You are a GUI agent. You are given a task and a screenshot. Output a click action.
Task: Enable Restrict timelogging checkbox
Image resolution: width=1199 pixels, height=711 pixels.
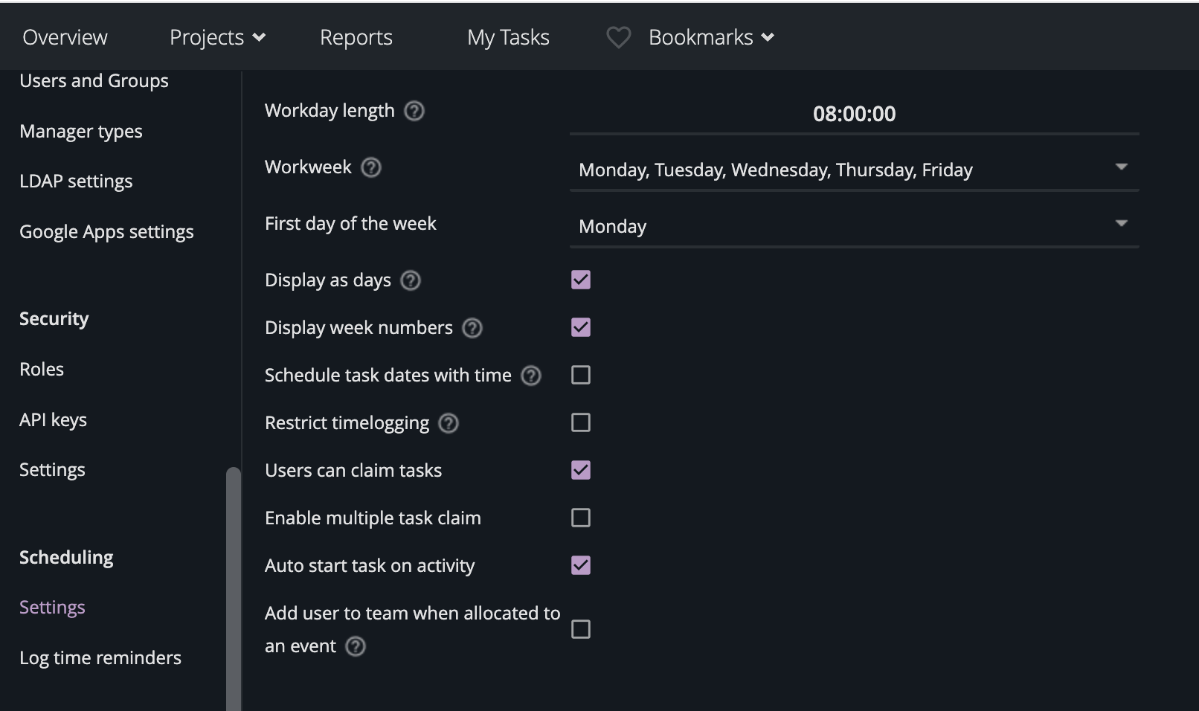click(x=581, y=422)
